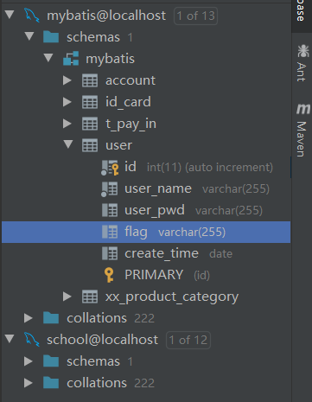Viewport: 312px width, 402px height.
Task: Expand collations folder under school@localhost
Action: (29, 383)
